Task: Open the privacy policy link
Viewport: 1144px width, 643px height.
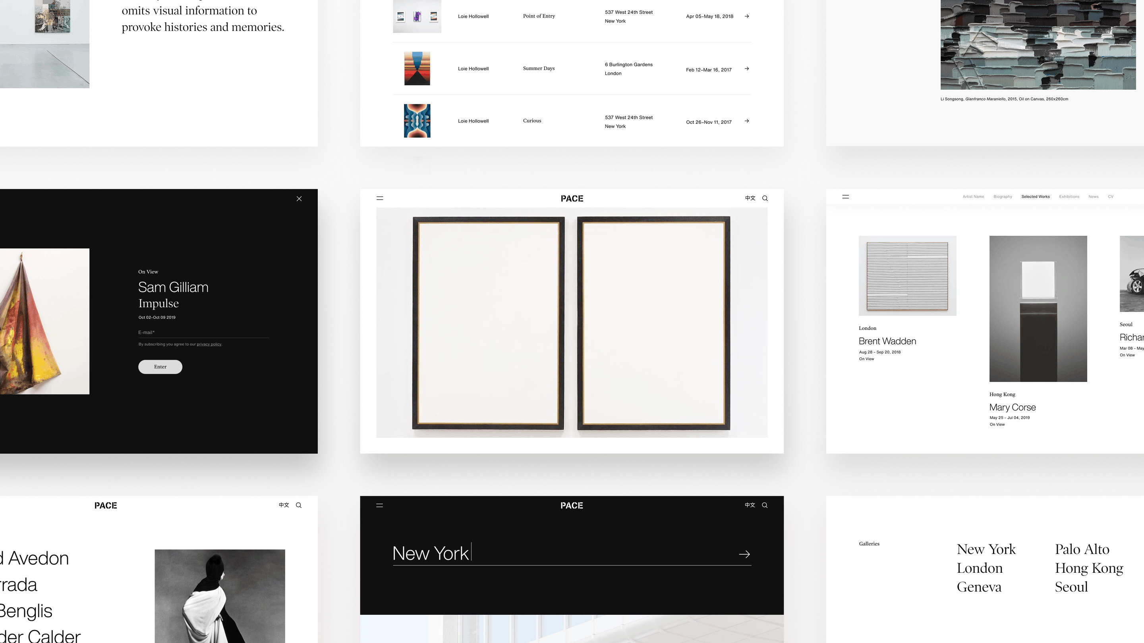Action: tap(209, 345)
